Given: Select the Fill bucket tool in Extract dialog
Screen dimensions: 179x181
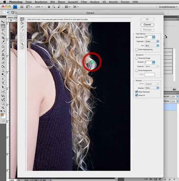Looking at the screenshot, I should click(22, 23).
